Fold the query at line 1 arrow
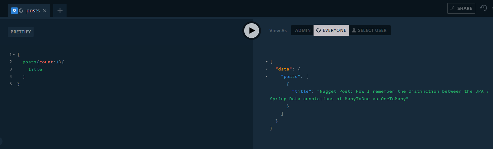Viewport: 493px width, 149px height. coord(14,55)
